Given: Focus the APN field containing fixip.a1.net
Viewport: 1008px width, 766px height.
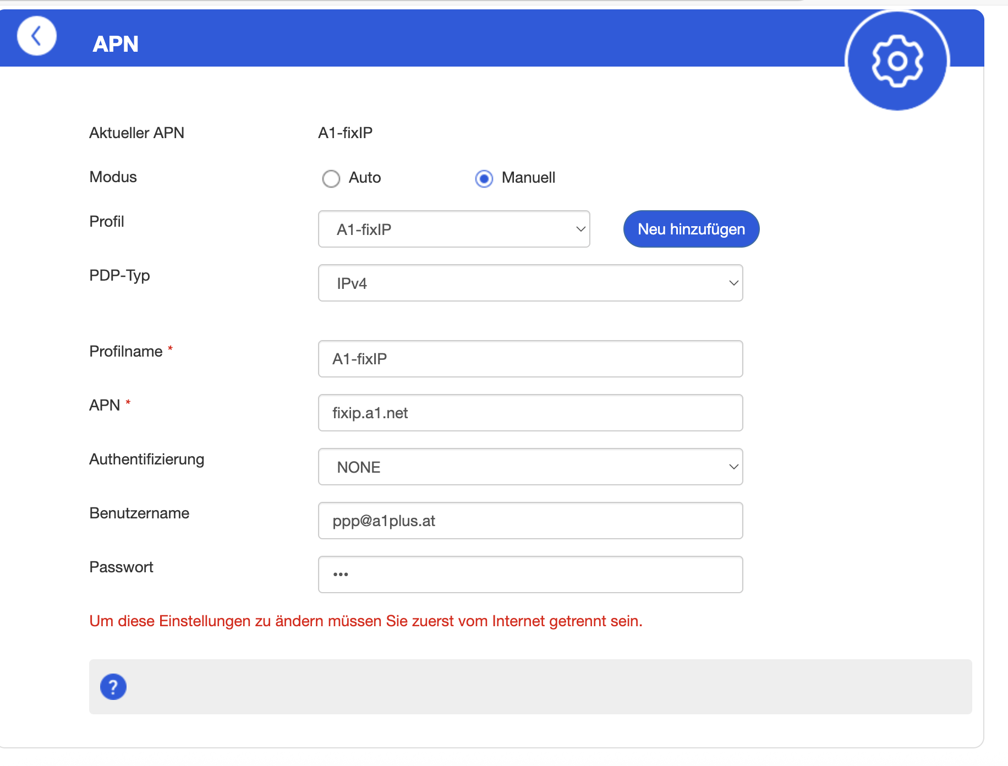Looking at the screenshot, I should 530,413.
